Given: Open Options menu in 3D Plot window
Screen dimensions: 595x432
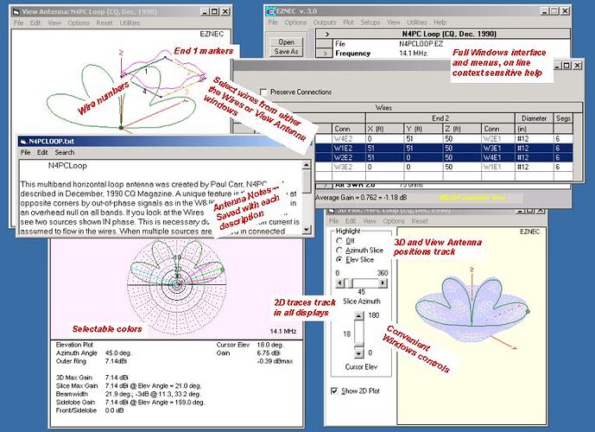Looking at the screenshot, I should [394, 221].
